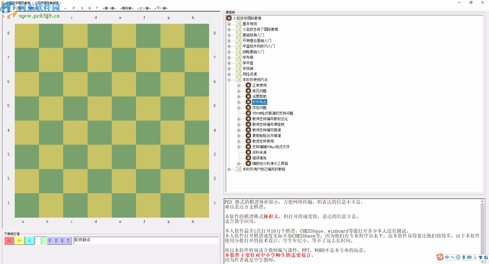The height and width of the screenshot is (264, 489).
Task: Click the icon beside 资料来源
Action: [x=248, y=152]
